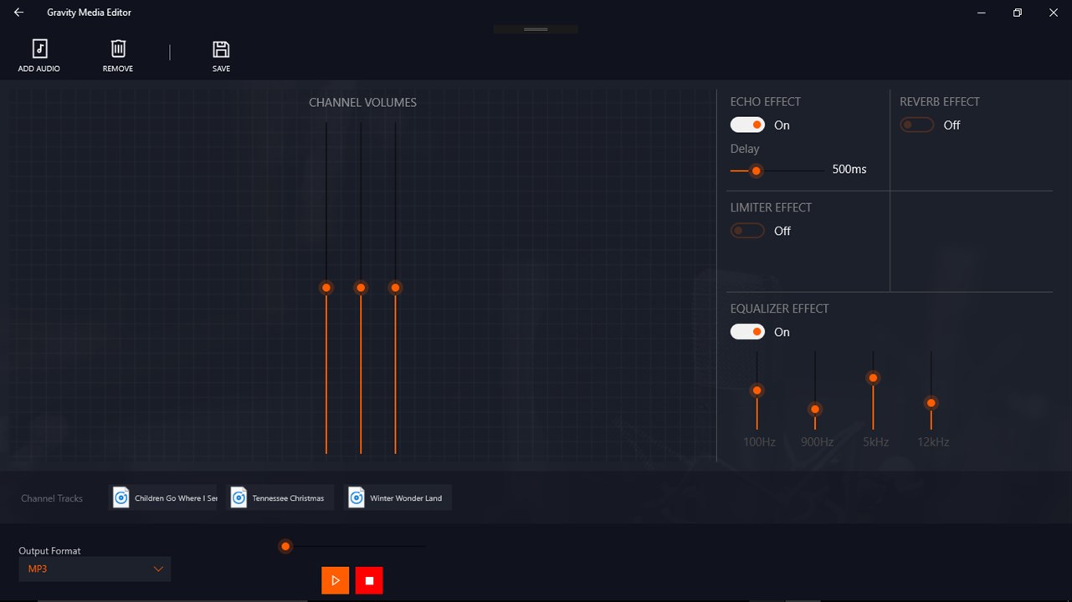The width and height of the screenshot is (1072, 602).
Task: Go back using the back arrow
Action: 18,13
